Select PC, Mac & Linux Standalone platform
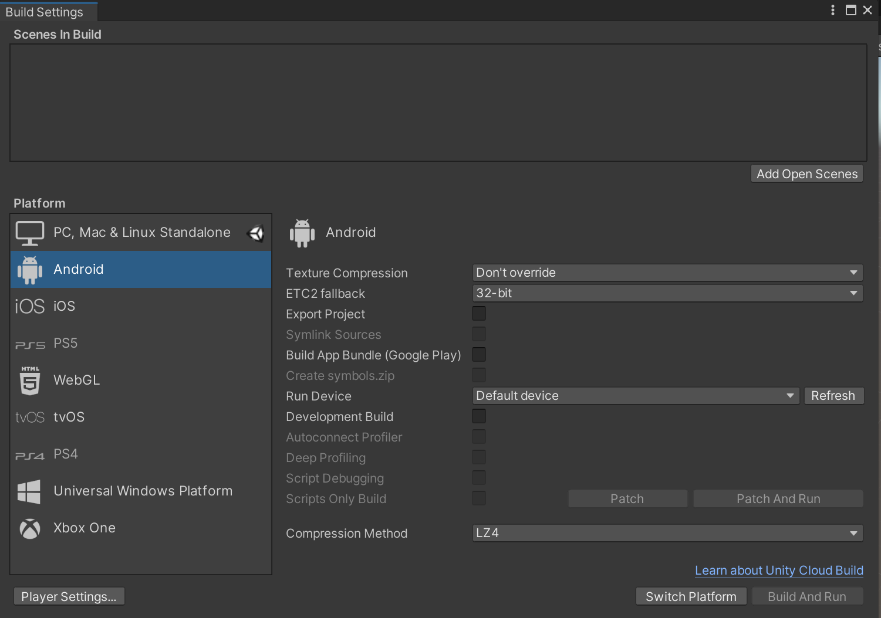Viewport: 881px width, 618px height. pos(141,233)
